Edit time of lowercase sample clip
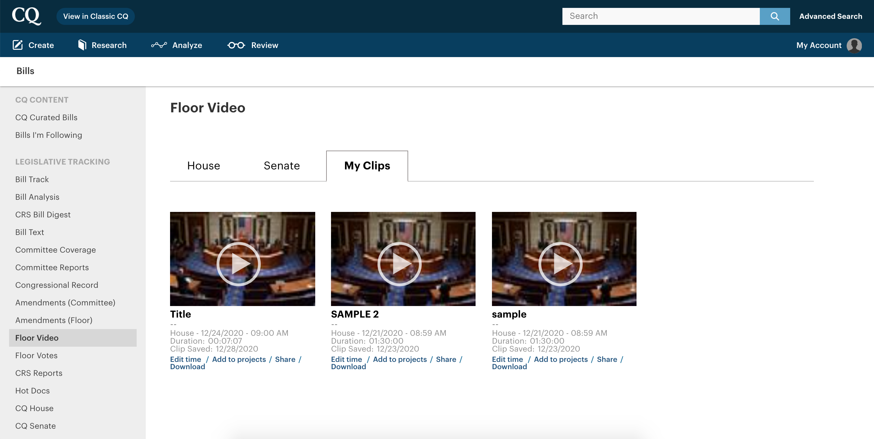874x439 pixels. click(x=507, y=359)
